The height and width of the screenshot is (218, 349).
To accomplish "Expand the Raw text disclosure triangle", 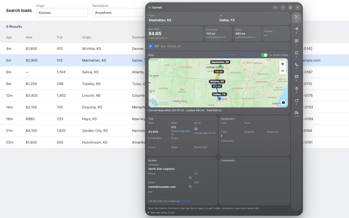I will point(149,213).
